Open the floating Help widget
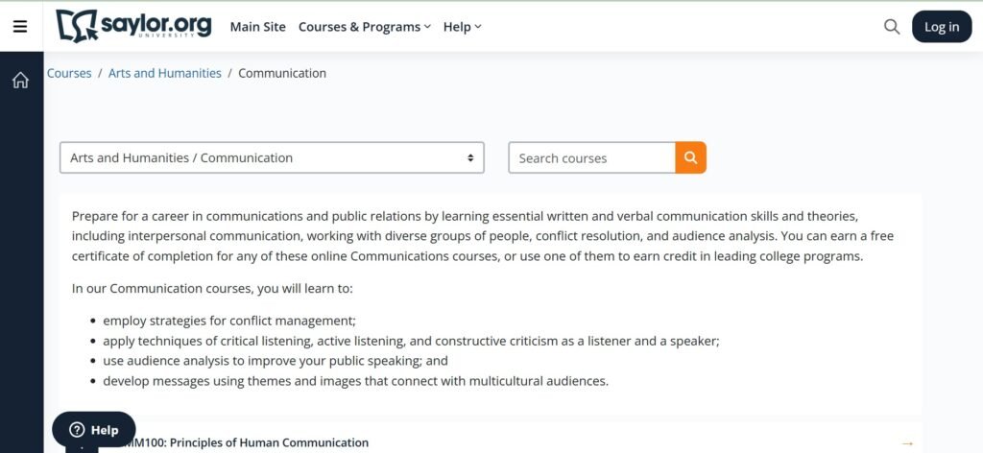 pos(94,430)
